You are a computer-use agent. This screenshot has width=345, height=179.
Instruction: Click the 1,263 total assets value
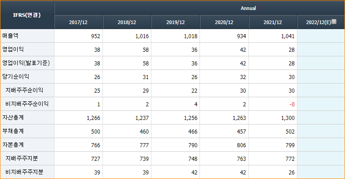coord(239,118)
